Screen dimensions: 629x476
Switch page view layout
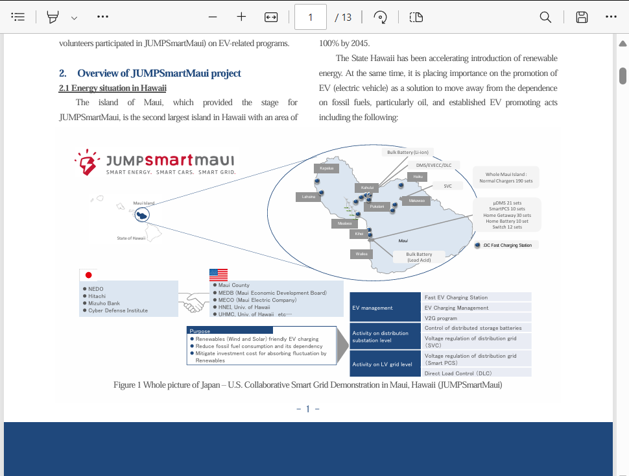coord(416,17)
